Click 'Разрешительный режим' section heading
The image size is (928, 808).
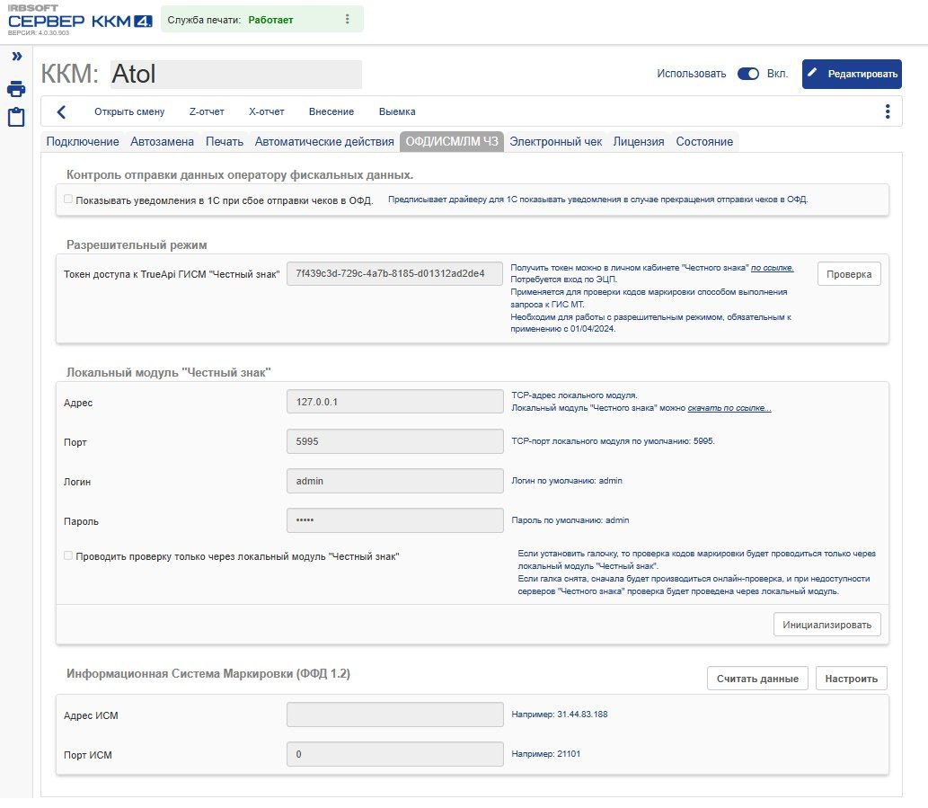(x=137, y=245)
